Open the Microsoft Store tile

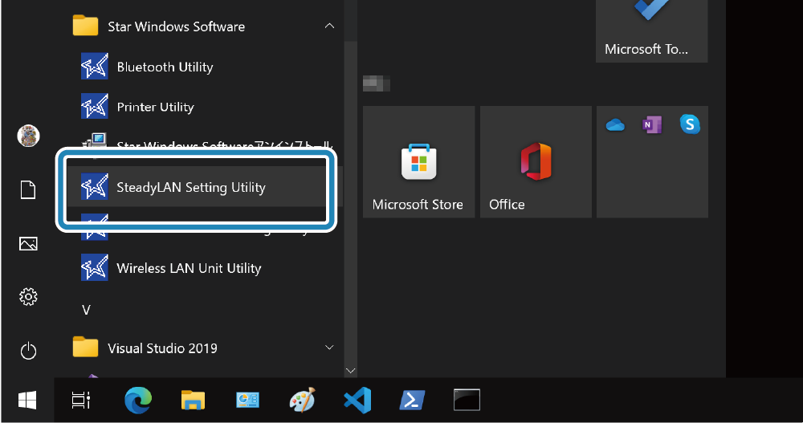[418, 162]
